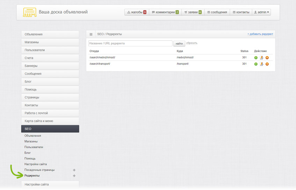The image size is (296, 190).
Task: Click the yellow bulletin board logo icon
Action: point(30,12)
